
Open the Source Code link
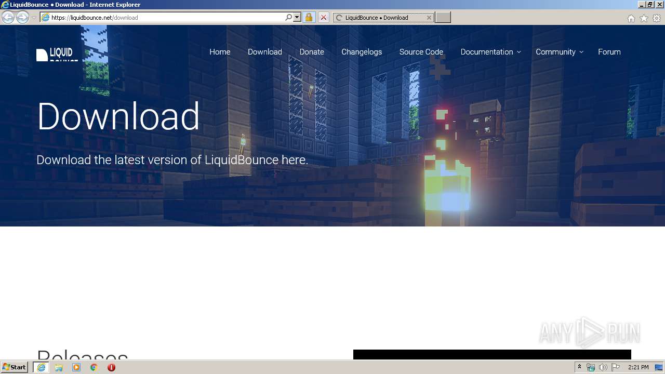tap(421, 52)
